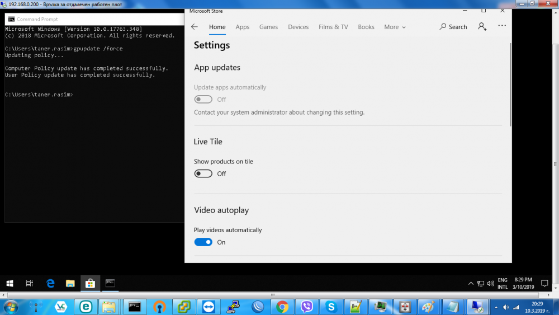Click the Command Prompt window title bar
The image size is (559, 315).
(94, 19)
